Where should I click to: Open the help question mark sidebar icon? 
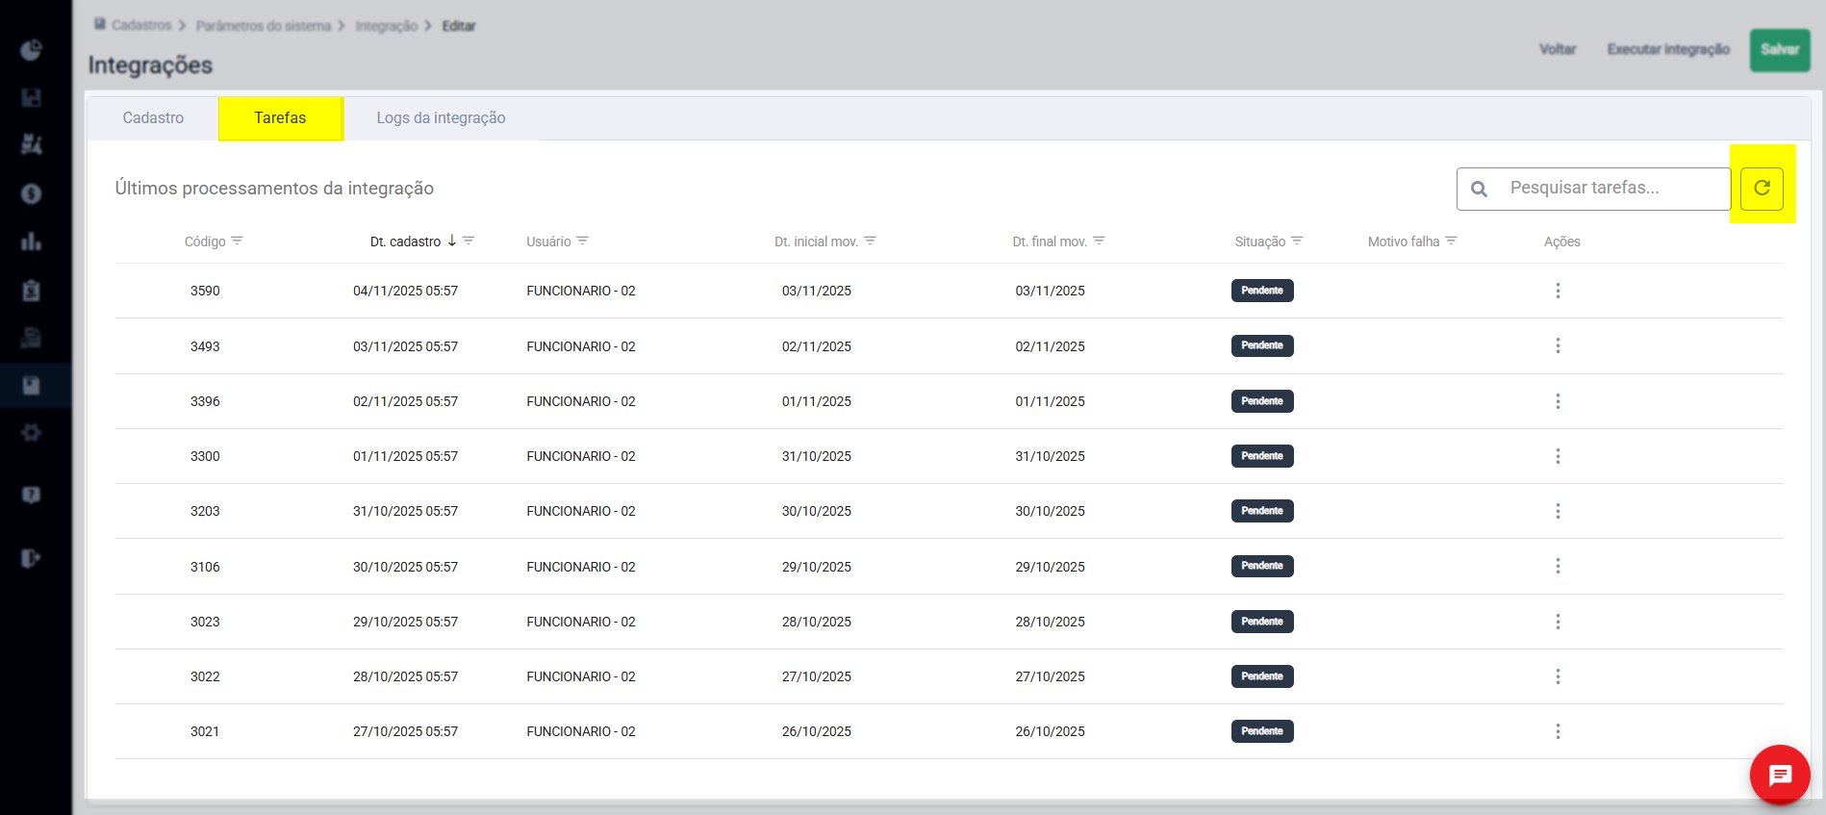point(31,496)
